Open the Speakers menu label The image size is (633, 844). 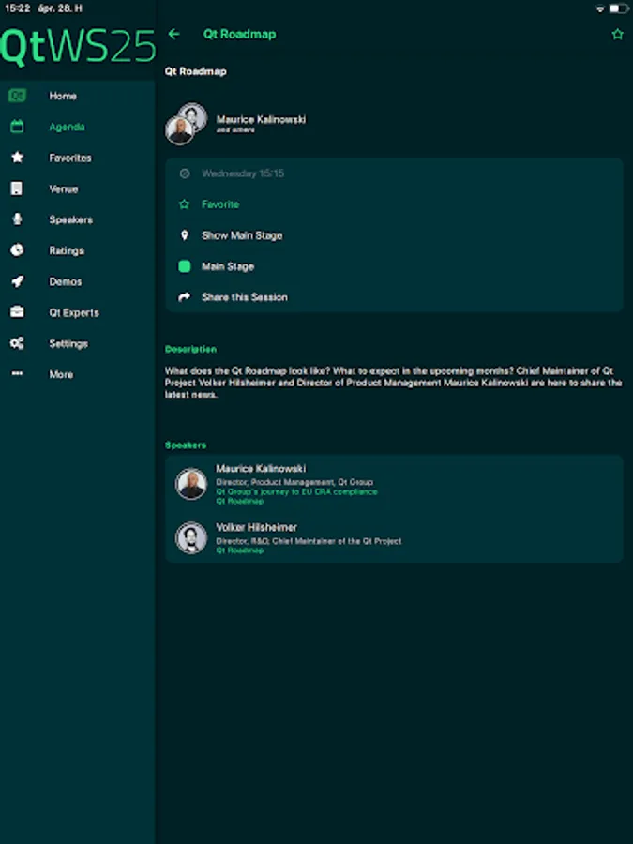pos(70,219)
